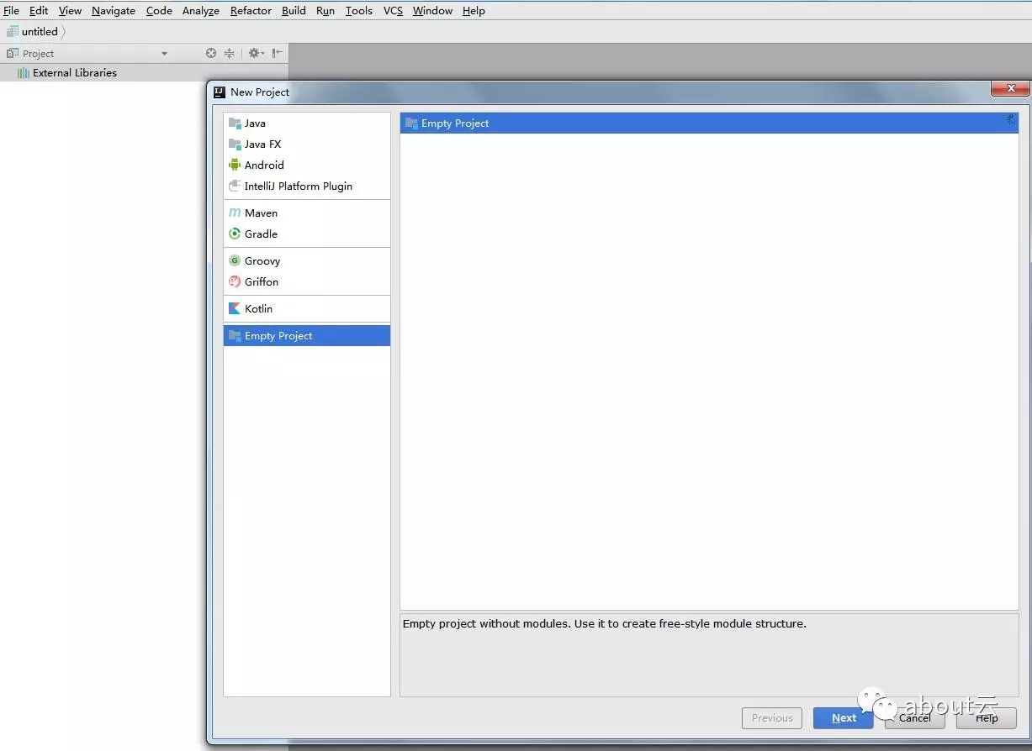The height and width of the screenshot is (751, 1032).
Task: Open the File menu
Action: point(11,11)
